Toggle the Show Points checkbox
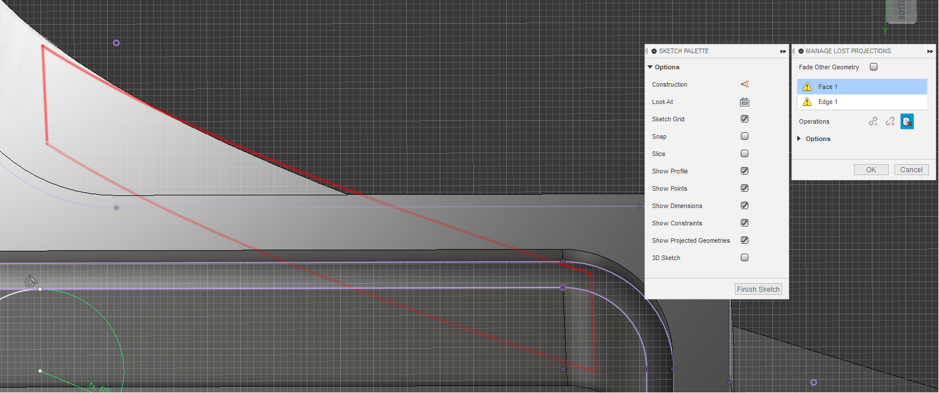This screenshot has width=939, height=393. pyautogui.click(x=745, y=188)
